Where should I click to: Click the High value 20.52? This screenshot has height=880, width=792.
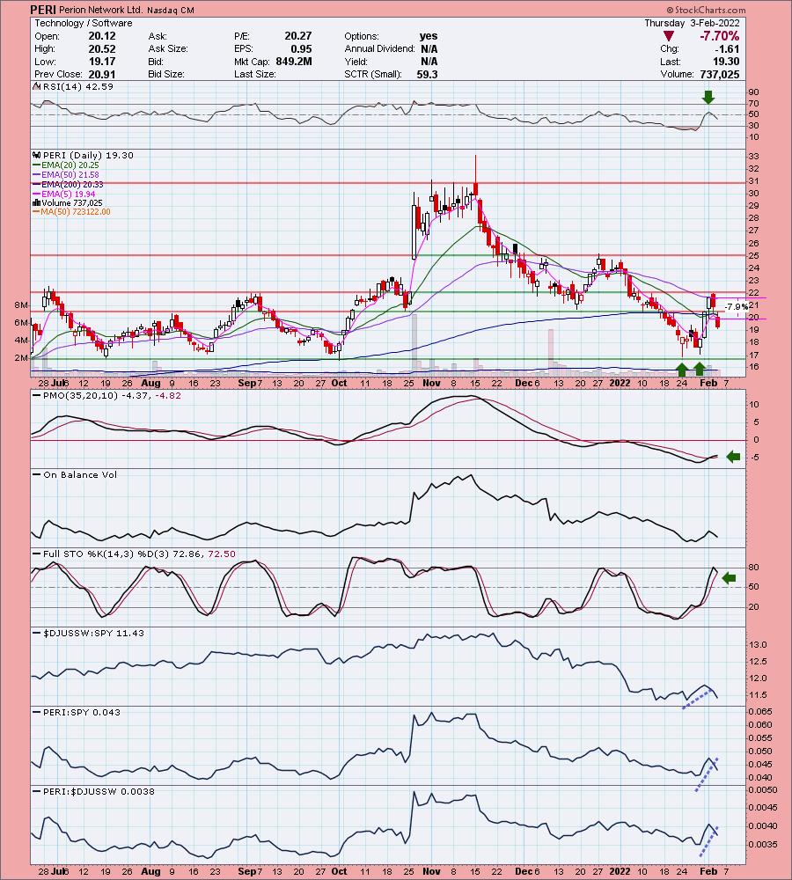click(101, 48)
